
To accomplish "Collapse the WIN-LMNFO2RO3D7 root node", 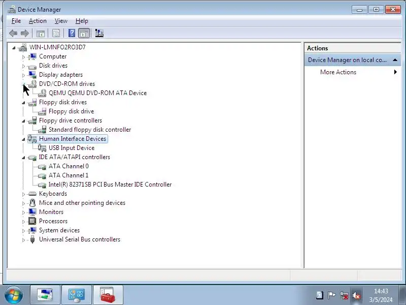I will 14,48.
